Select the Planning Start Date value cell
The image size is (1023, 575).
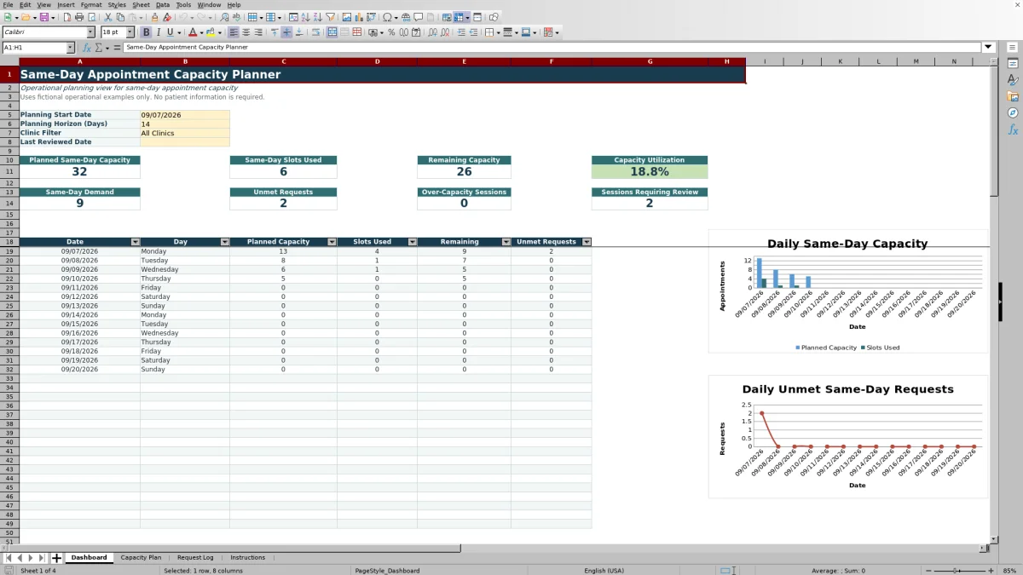click(185, 115)
